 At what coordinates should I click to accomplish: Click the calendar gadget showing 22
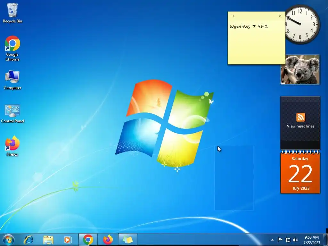[x=300, y=172]
